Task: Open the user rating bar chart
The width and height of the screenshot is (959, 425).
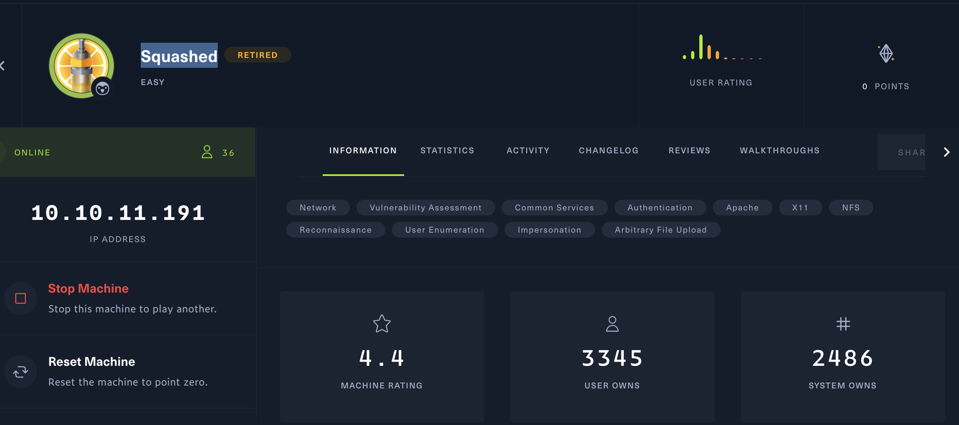Action: pyautogui.click(x=722, y=47)
